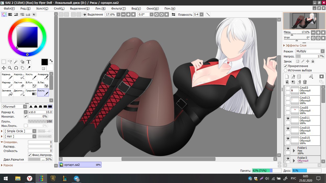326x183 pixels.
Task: Select the Eyedropper tool
Action: tap(29, 68)
